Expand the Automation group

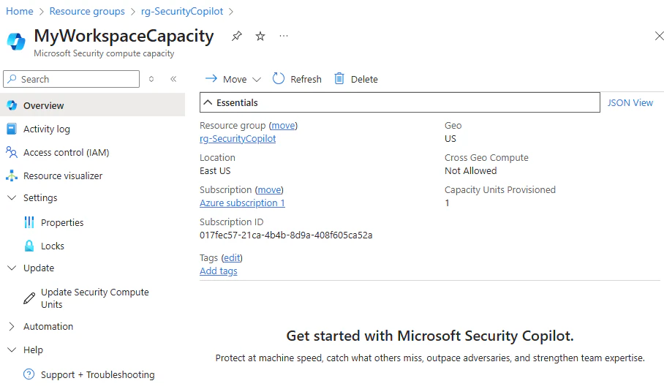point(12,326)
